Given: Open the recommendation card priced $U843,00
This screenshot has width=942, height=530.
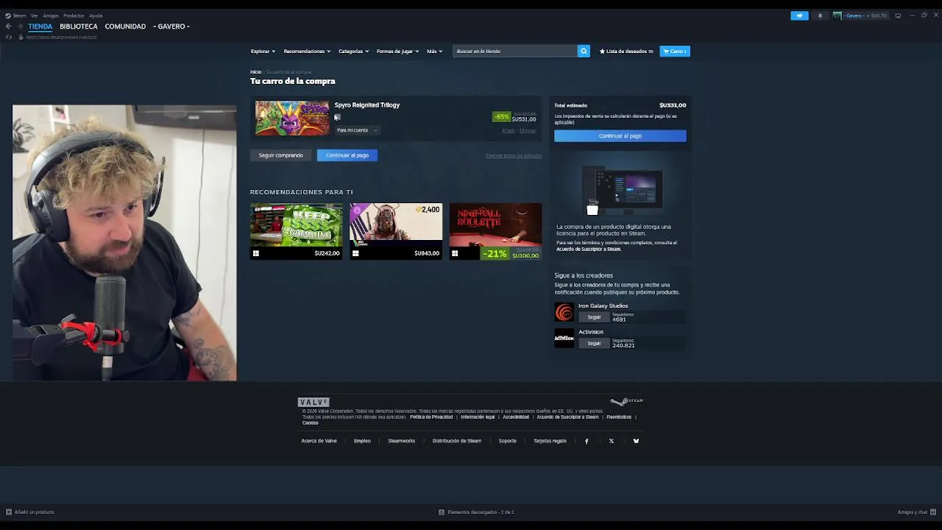Looking at the screenshot, I should [x=396, y=231].
